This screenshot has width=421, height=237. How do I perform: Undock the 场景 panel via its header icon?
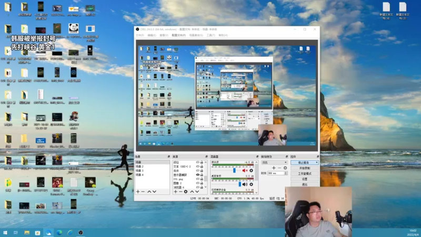coord(169,156)
